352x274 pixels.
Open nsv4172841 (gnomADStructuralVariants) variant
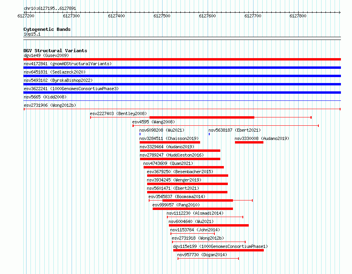point(68,64)
